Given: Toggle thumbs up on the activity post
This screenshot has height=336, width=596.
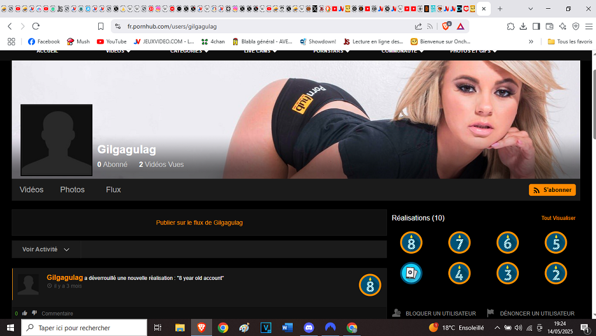Looking at the screenshot, I should [25, 313].
